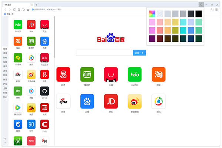Click the sidebar vertical scrollbar thumb
Viewport: 222px width, 148px height.
coord(54,37)
